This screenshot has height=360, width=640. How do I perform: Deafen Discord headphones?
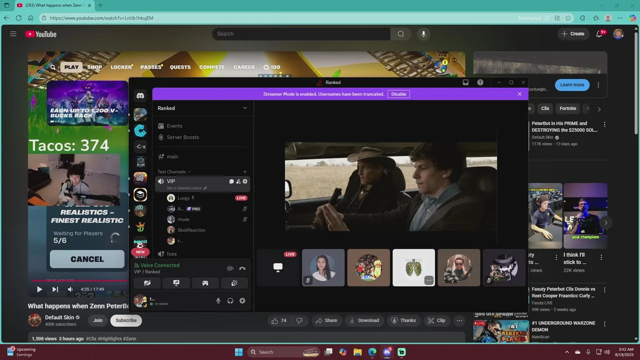230,300
